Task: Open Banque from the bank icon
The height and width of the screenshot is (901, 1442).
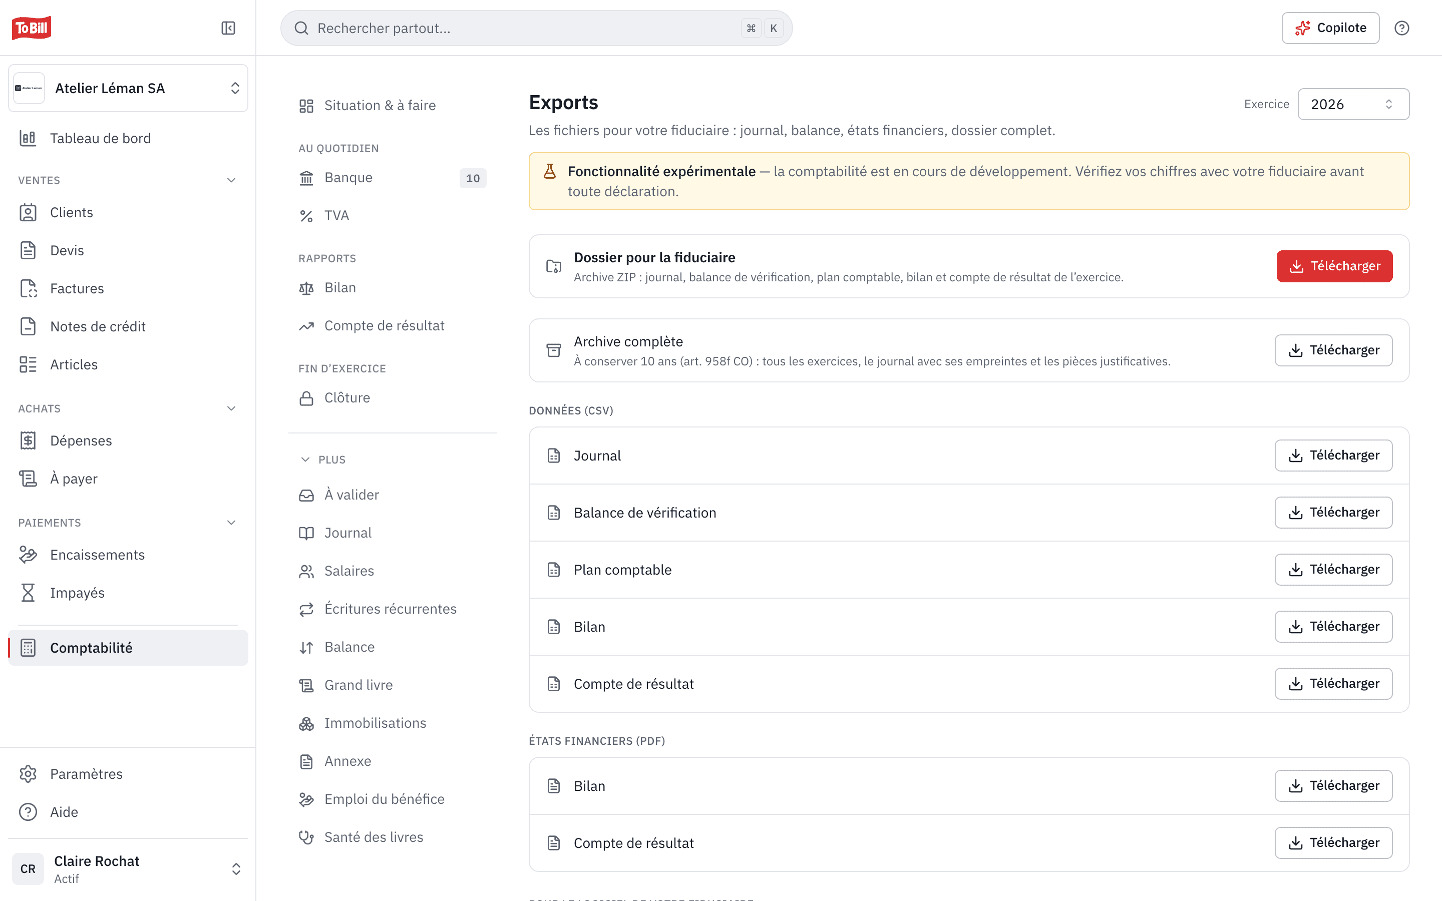Action: [x=306, y=178]
